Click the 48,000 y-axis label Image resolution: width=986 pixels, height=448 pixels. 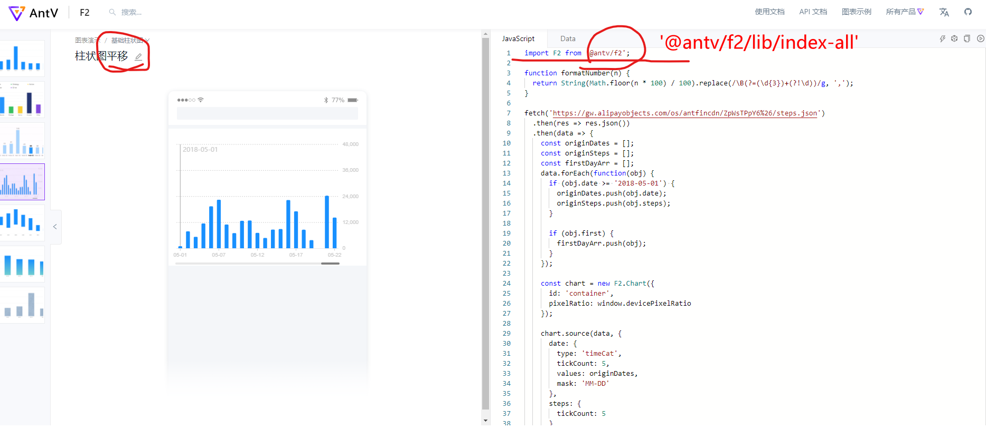click(x=350, y=144)
